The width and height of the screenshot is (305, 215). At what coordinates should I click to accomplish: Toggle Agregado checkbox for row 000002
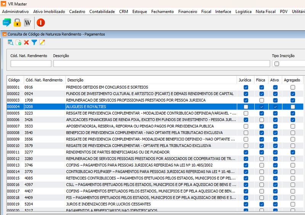293,94
